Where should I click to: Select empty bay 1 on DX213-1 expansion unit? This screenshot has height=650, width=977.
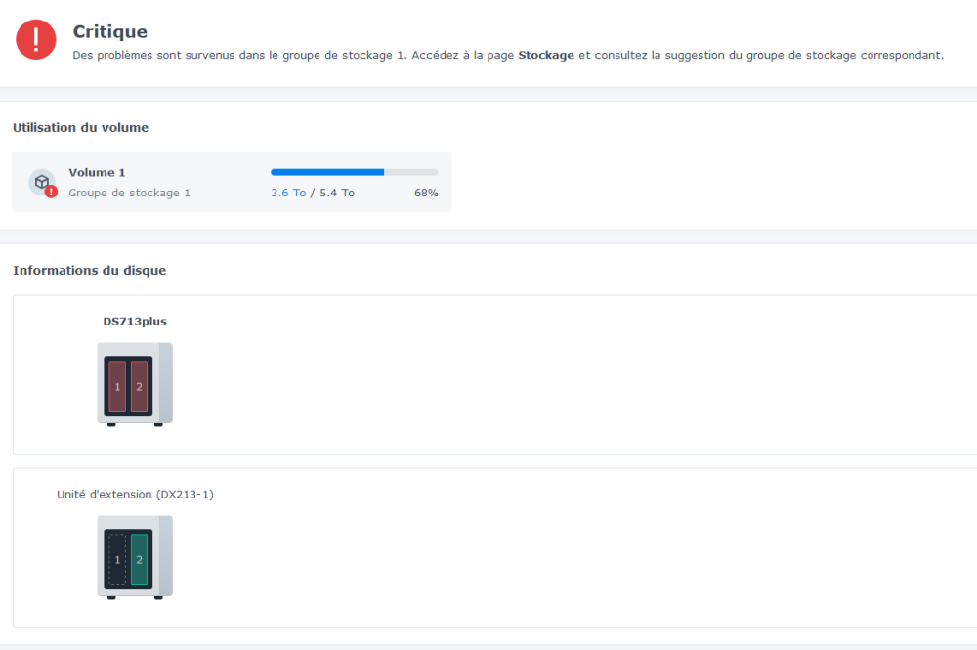pos(117,559)
